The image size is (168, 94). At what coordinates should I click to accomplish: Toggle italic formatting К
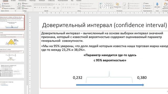37,8
